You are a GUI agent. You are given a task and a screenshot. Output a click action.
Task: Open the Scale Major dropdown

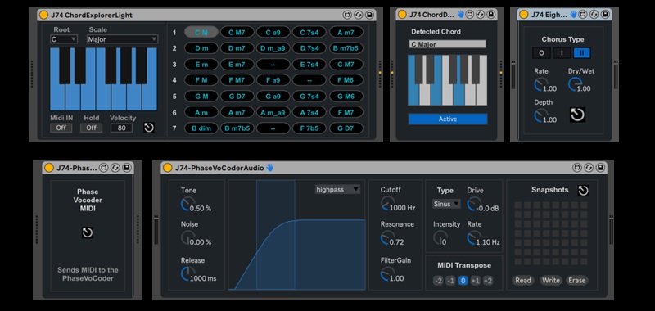(122, 39)
